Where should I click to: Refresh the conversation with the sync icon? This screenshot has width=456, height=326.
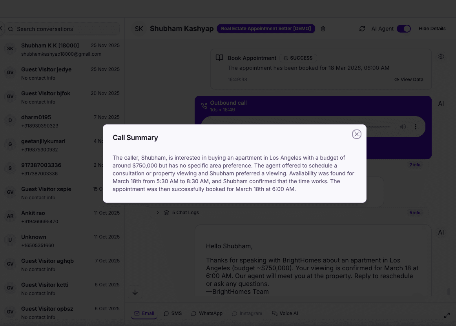pyautogui.click(x=362, y=29)
